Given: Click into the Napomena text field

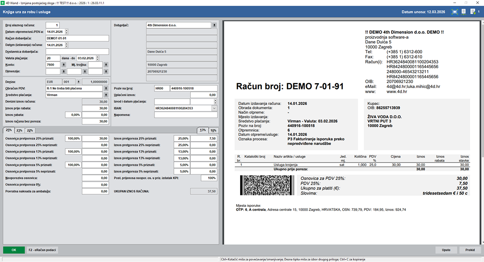Looking at the screenshot, I should tap(185, 115).
